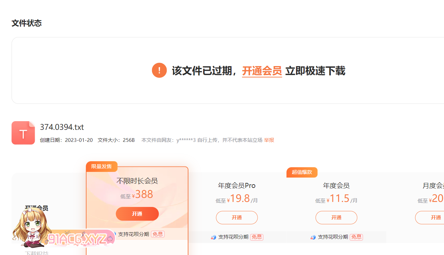Click the orange exclamation warning icon
The width and height of the screenshot is (444, 255).
click(x=159, y=70)
